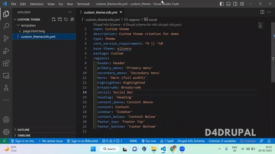This screenshot has width=275, height=154.
Task: Click the 1 Spell status item
Action: 167,141
